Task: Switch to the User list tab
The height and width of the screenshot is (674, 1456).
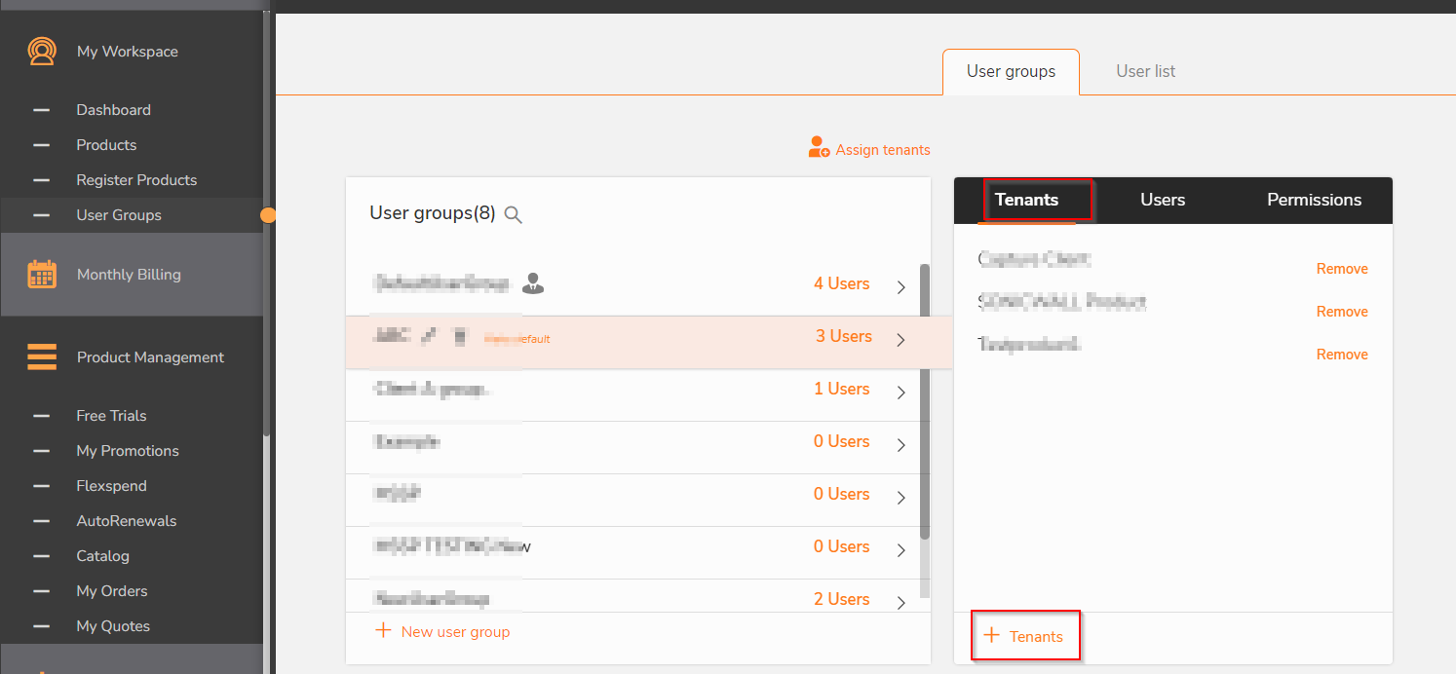Action: click(1145, 71)
